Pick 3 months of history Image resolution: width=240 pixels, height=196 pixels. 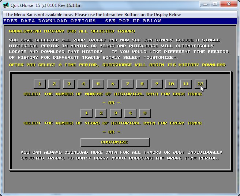[69, 84]
